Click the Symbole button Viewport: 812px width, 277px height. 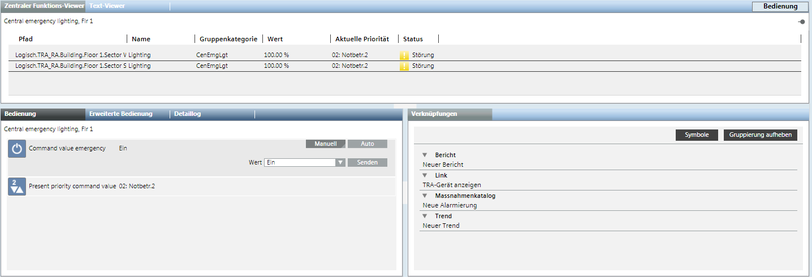[x=697, y=135]
